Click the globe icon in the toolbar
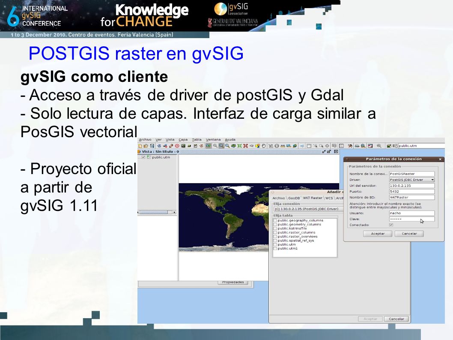 (295, 146)
